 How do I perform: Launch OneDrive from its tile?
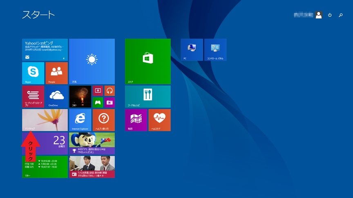click(x=56, y=97)
